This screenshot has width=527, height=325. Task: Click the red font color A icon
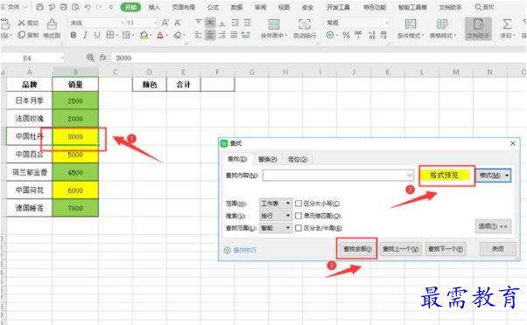pyautogui.click(x=160, y=35)
